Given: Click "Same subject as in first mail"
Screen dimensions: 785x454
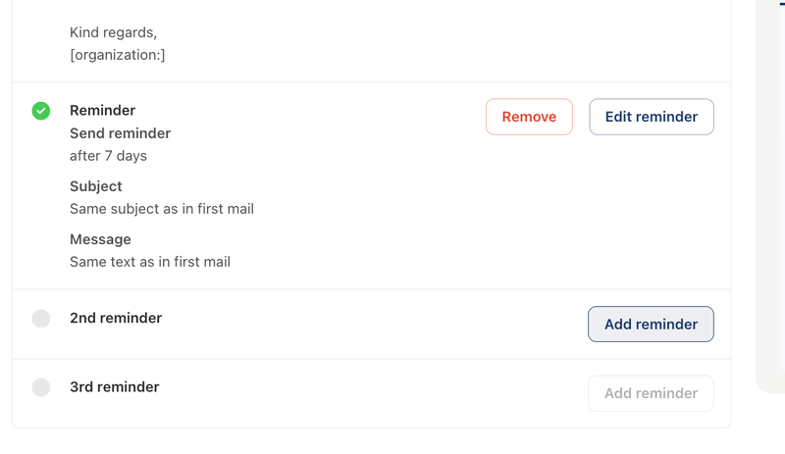Looking at the screenshot, I should [x=162, y=209].
